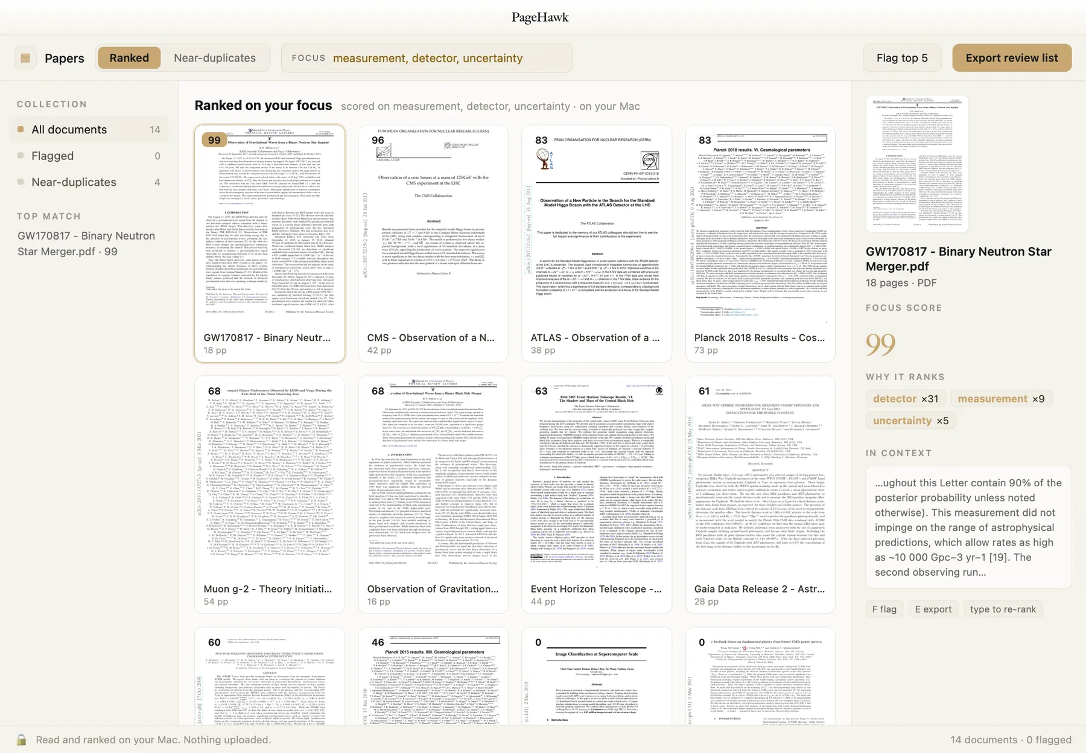Open top match GW170817 Binary Neutron Star link
1086x753 pixels.
click(86, 243)
